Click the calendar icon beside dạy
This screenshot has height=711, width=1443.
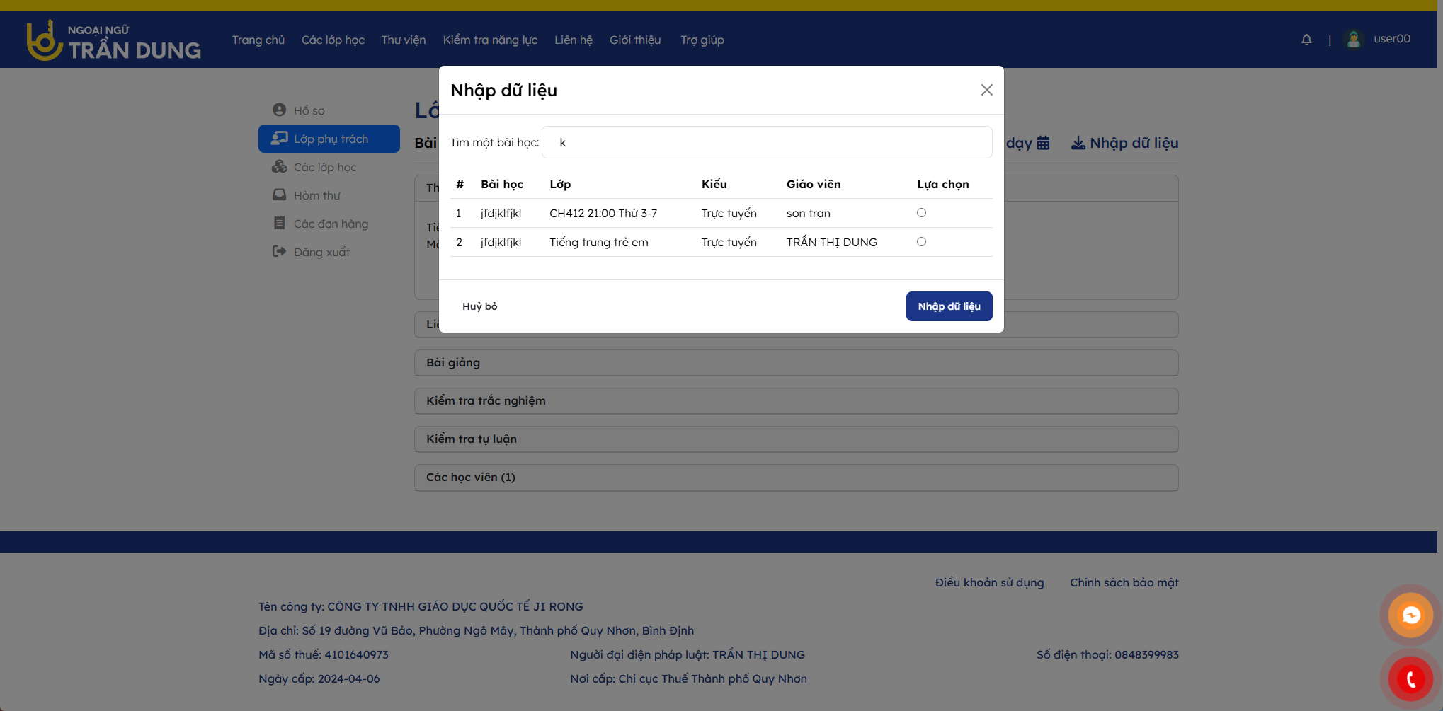[1043, 143]
